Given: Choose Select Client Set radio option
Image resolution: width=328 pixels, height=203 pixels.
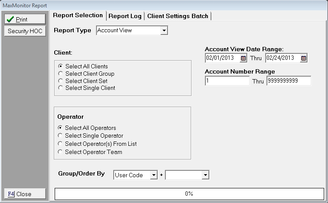Looking at the screenshot, I should [61, 81].
